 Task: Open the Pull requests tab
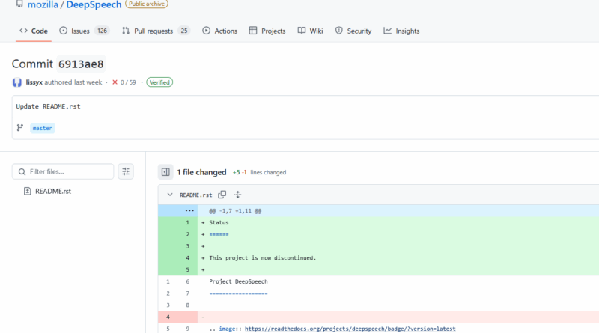[x=156, y=31]
